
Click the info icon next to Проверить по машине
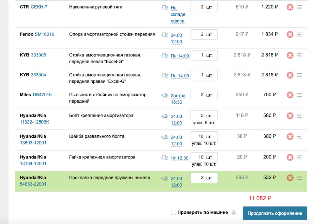[x=233, y=213]
